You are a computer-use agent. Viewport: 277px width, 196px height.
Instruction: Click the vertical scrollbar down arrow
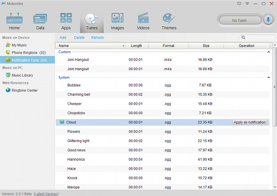tap(275, 187)
